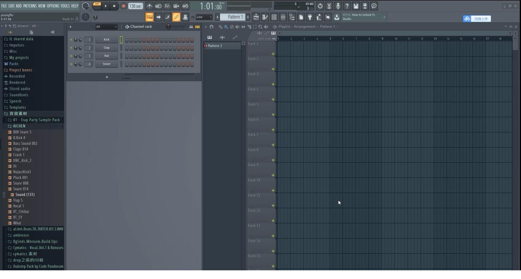Open the TOOLS menu

point(65,6)
